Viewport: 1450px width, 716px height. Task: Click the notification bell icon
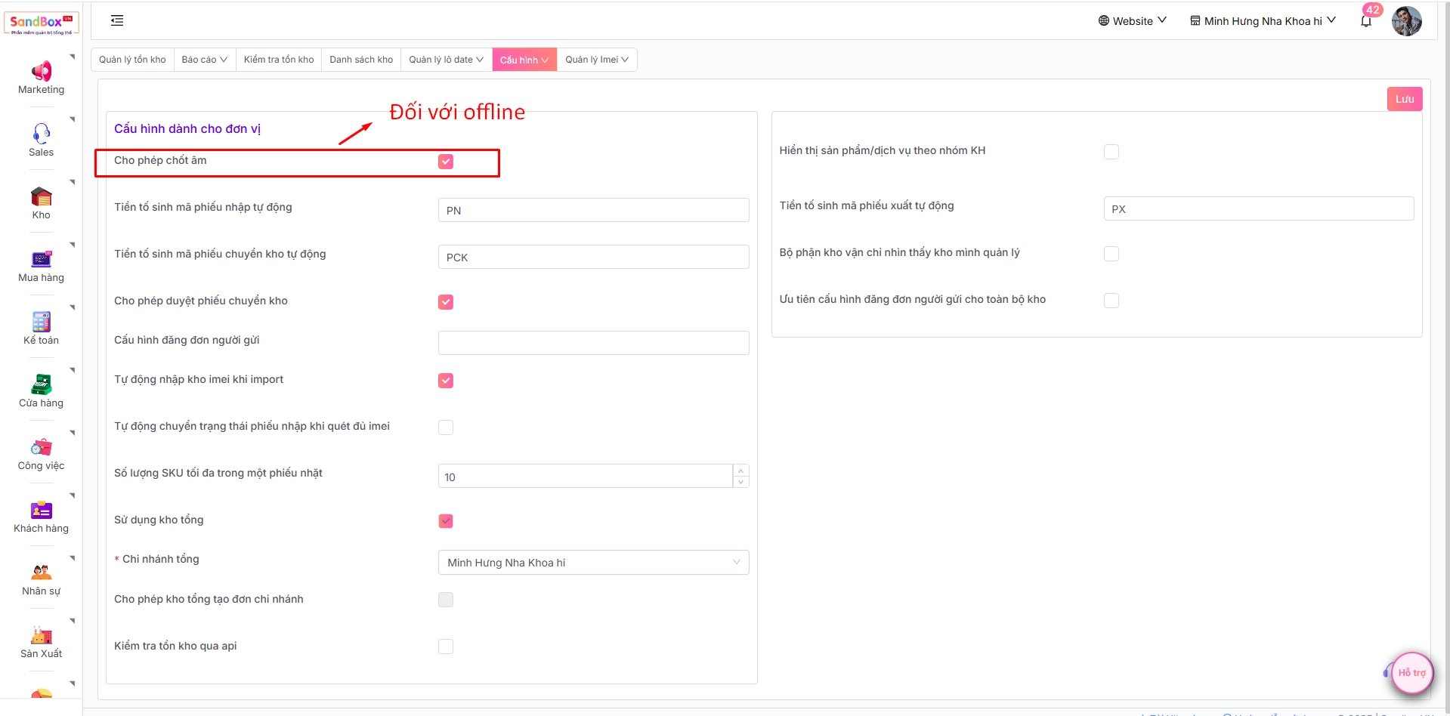1365,21
